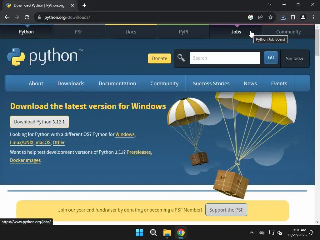
Task: Click the address bar lock icon
Action: [x=39, y=17]
